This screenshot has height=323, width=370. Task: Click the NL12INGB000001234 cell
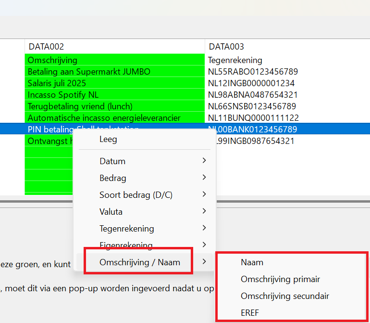click(287, 83)
